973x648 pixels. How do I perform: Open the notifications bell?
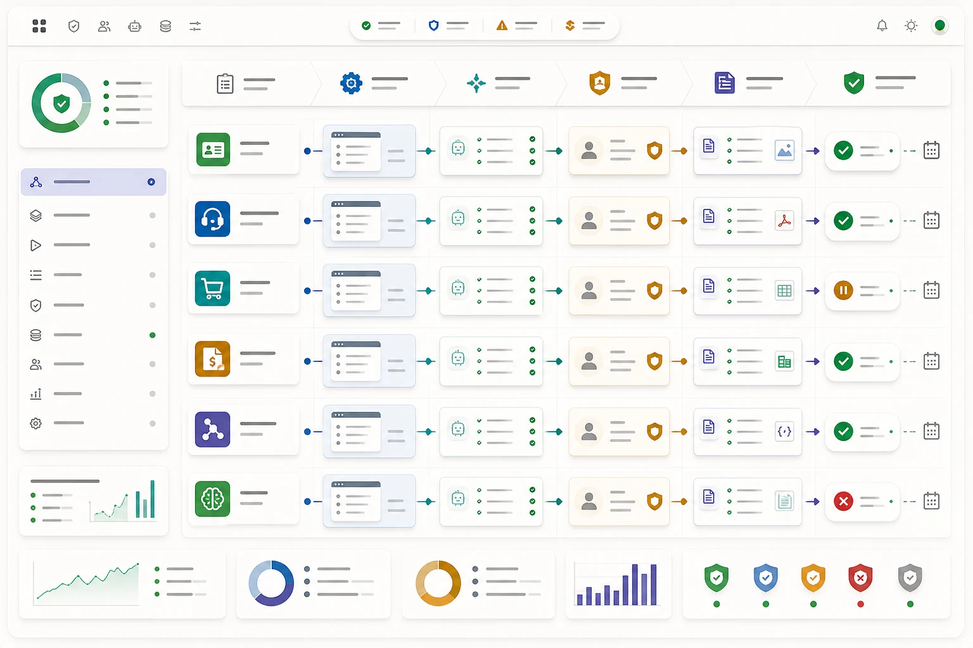pyautogui.click(x=882, y=26)
